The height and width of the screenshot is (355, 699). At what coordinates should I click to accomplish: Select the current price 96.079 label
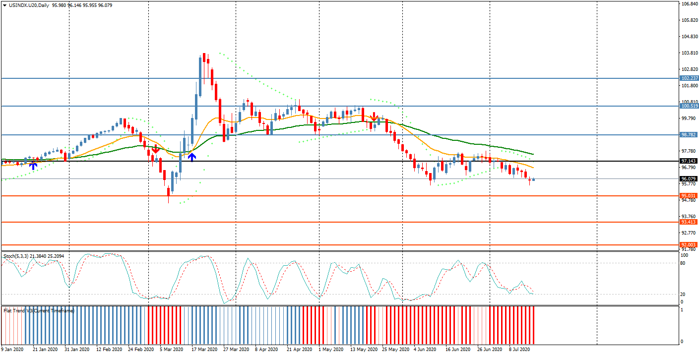pyautogui.click(x=690, y=179)
